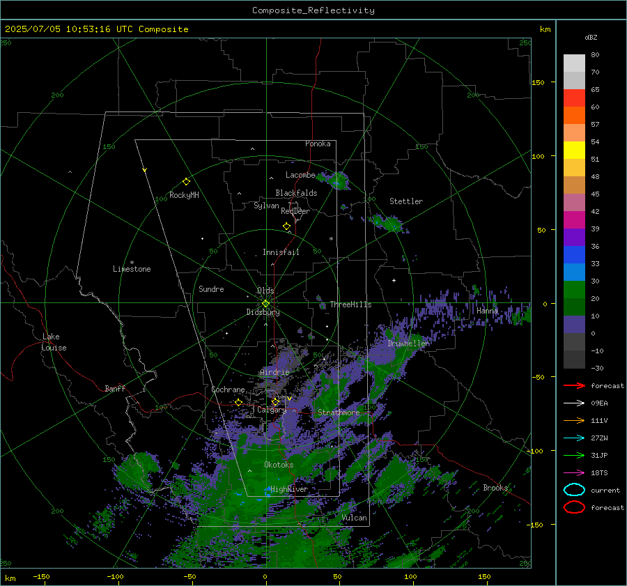The width and height of the screenshot is (627, 586).
Task: Click the yellow 54 dBZ color swatch
Action: tap(574, 150)
